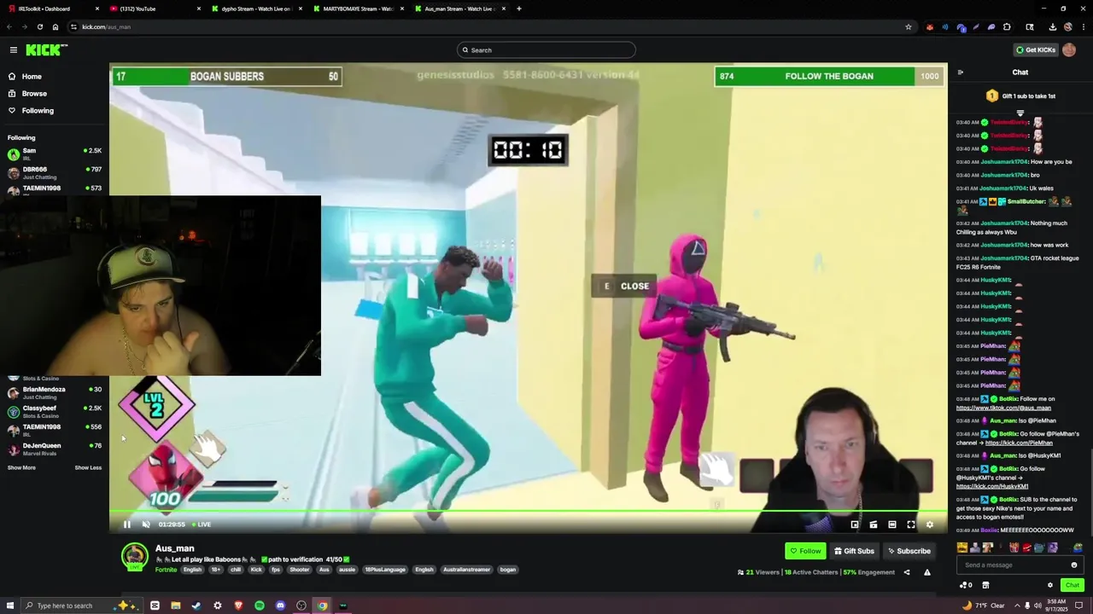Bookmark this page with the star

[x=909, y=26]
